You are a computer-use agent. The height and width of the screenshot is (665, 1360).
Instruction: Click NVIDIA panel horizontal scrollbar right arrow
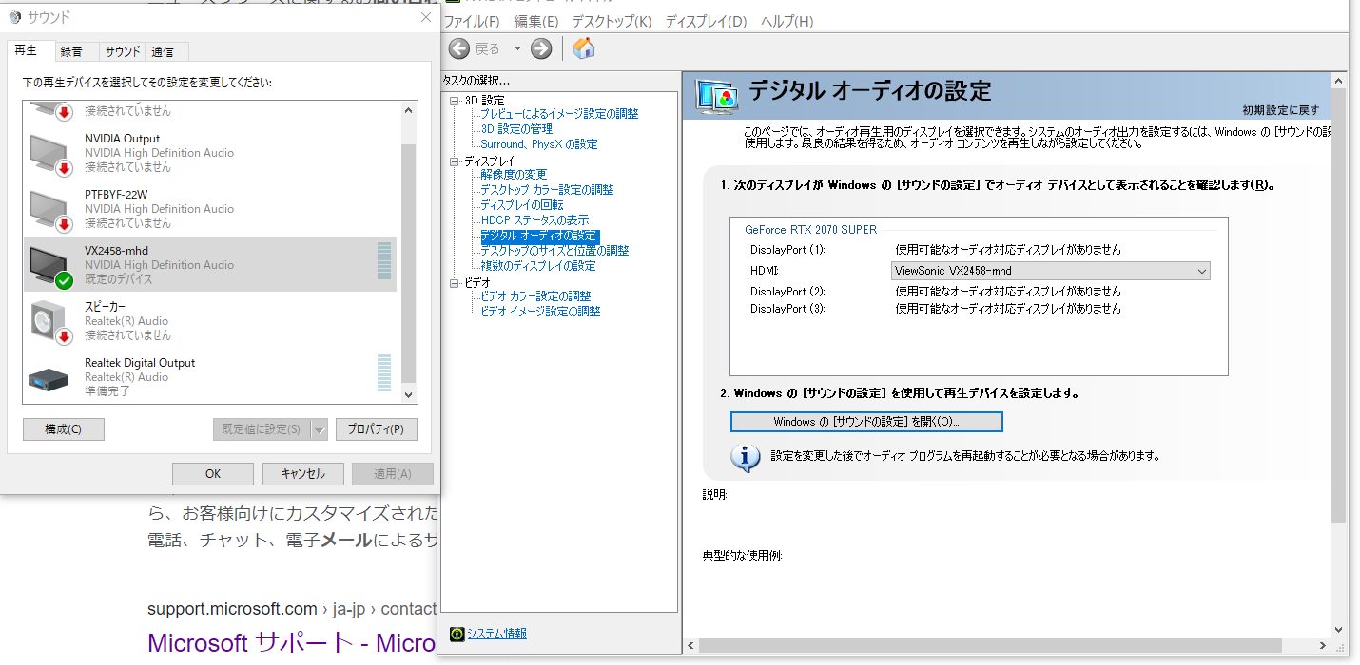[x=1323, y=645]
